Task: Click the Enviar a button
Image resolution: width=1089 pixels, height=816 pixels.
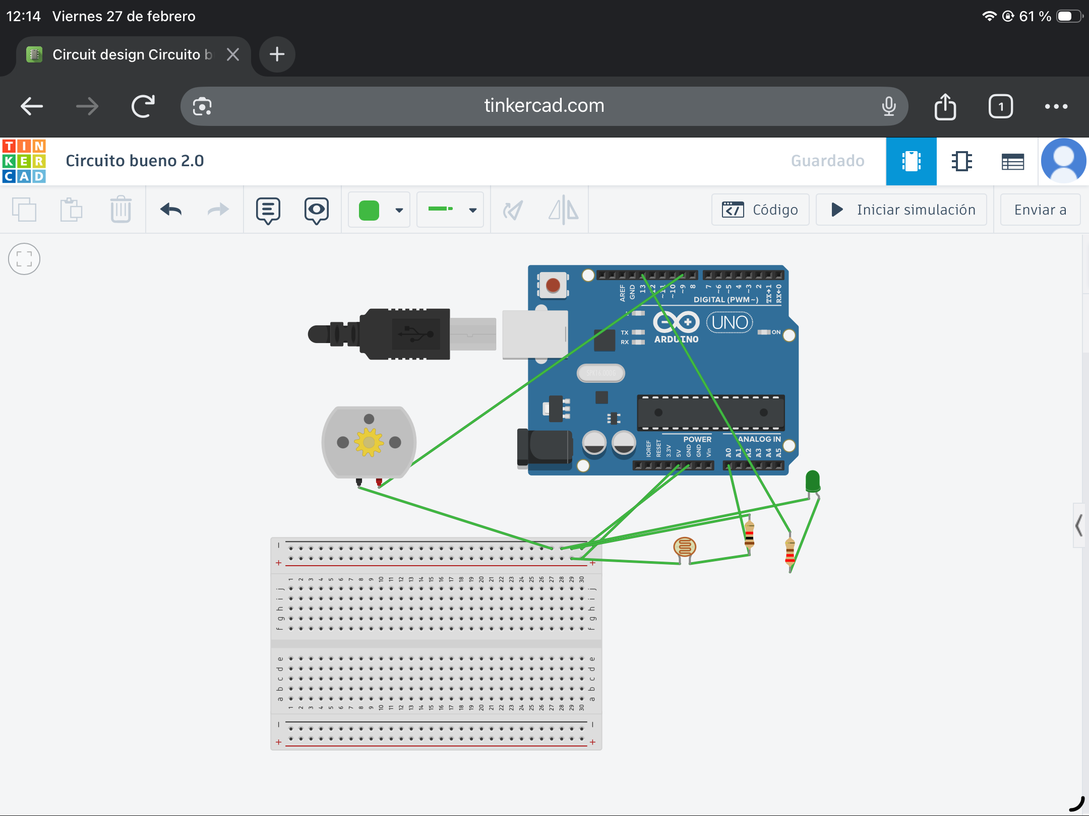Action: coord(1040,210)
